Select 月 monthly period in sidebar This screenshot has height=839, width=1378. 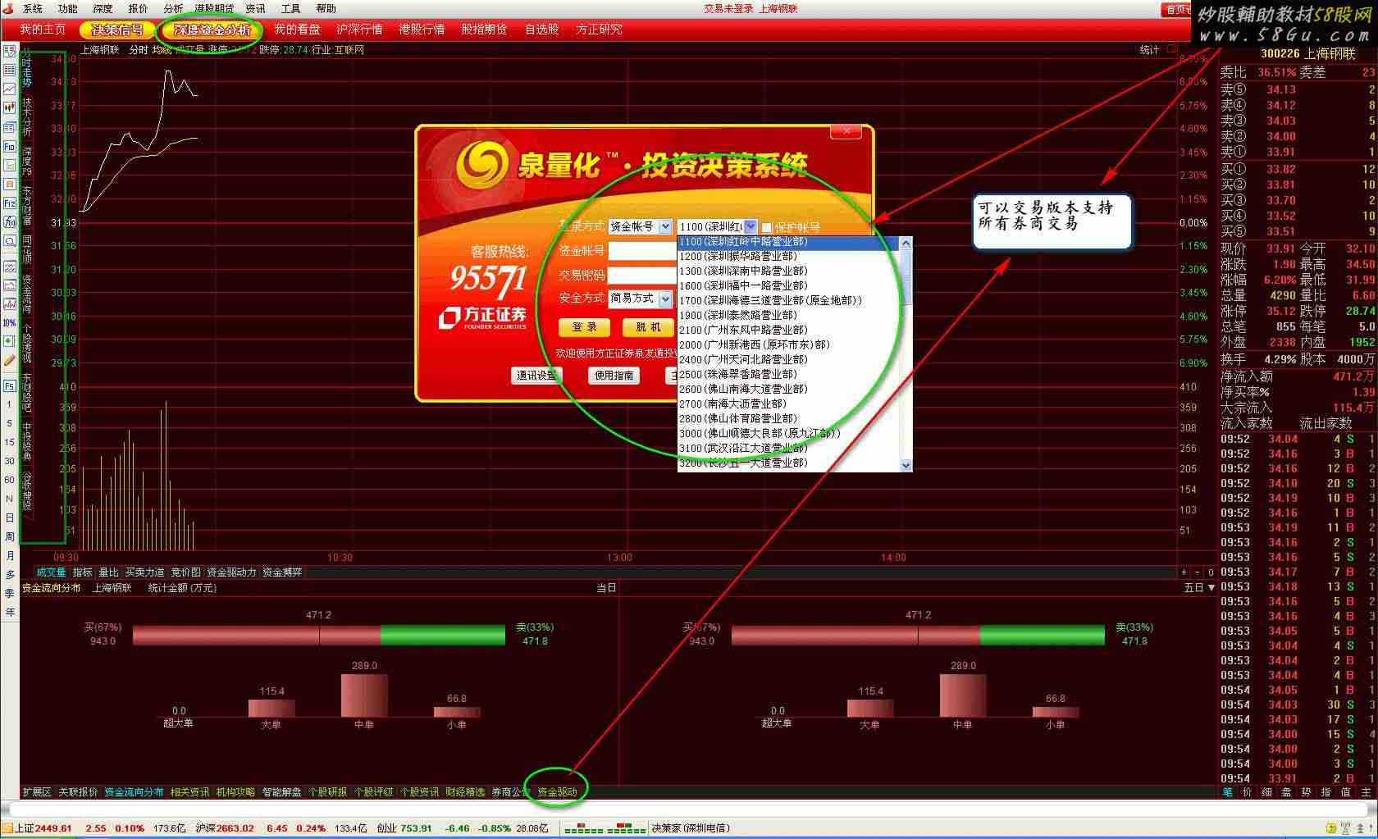9,555
